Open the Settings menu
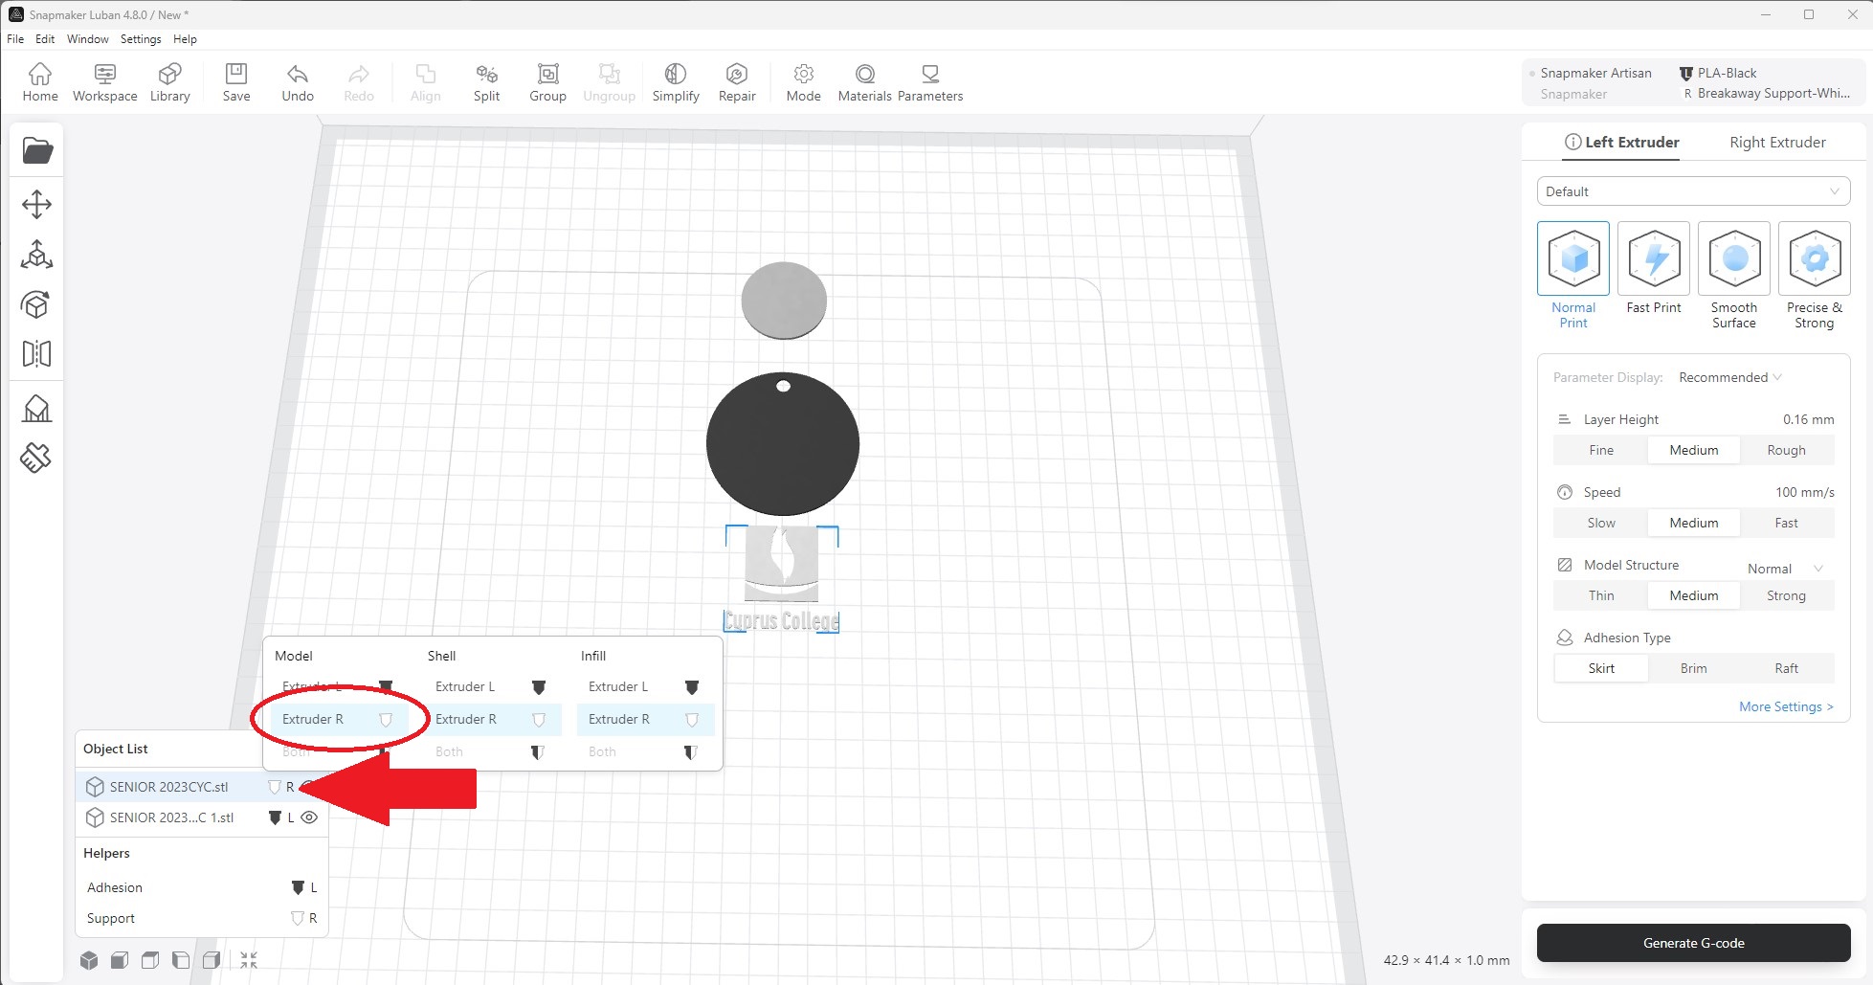This screenshot has height=985, width=1873. point(141,39)
